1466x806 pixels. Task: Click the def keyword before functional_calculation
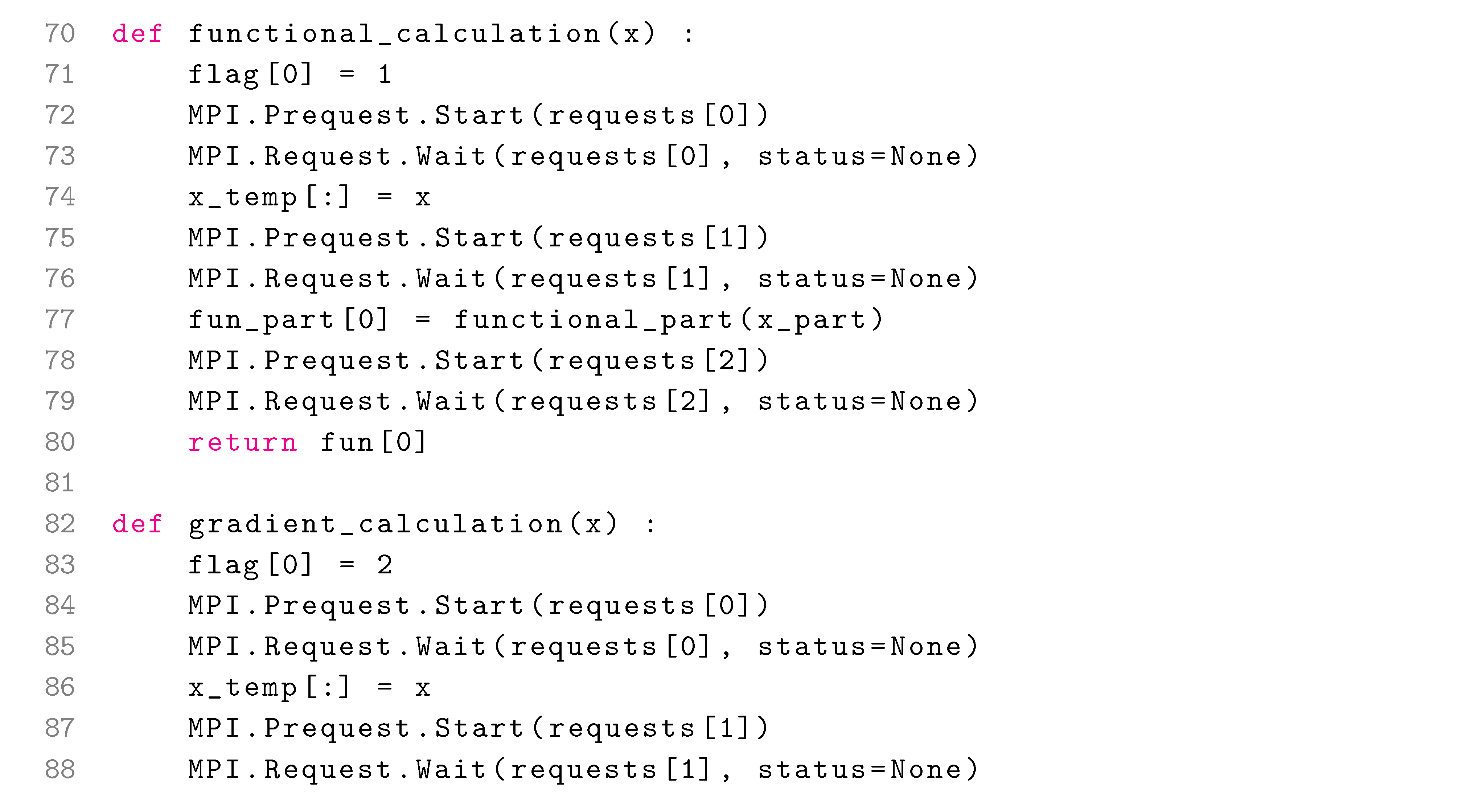click(x=137, y=34)
